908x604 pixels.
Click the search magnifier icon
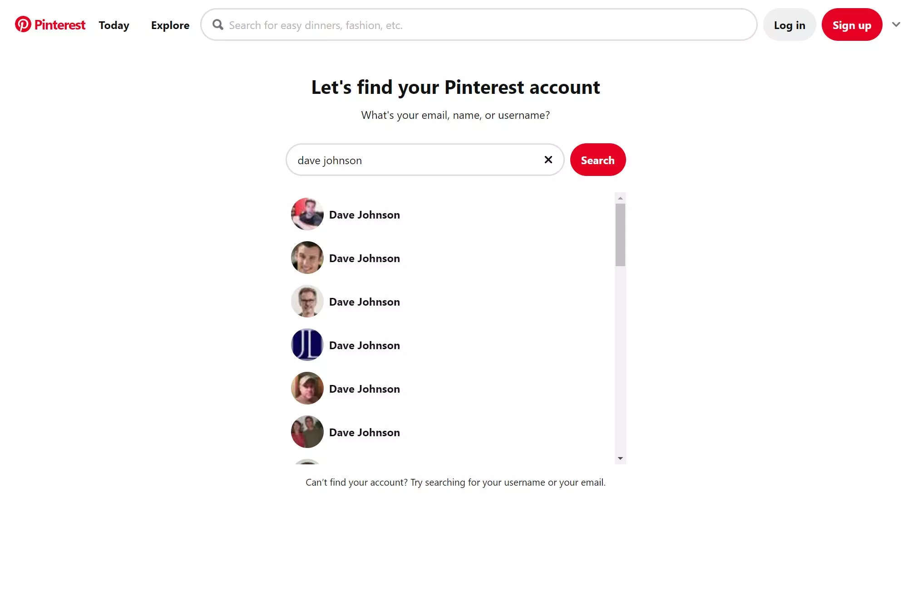[x=217, y=25]
